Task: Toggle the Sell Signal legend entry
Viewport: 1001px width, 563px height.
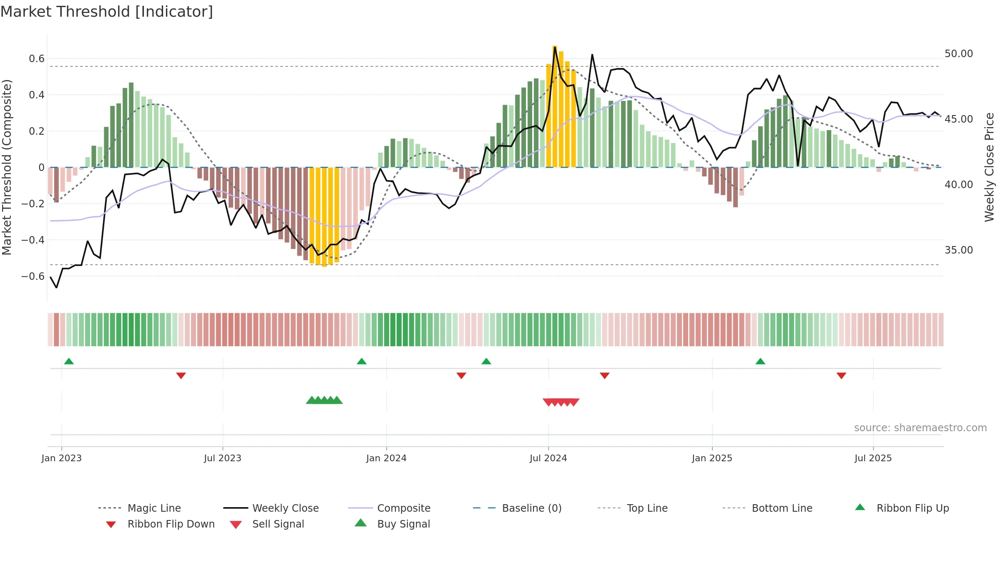Action: pos(267,524)
